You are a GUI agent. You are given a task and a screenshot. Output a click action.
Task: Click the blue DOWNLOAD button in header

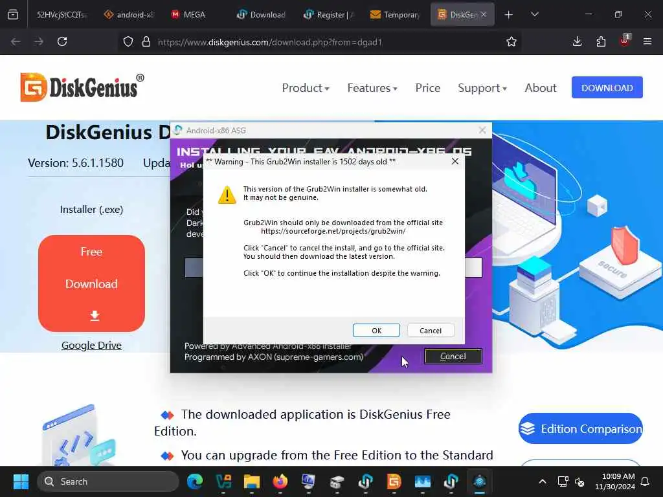coord(607,87)
